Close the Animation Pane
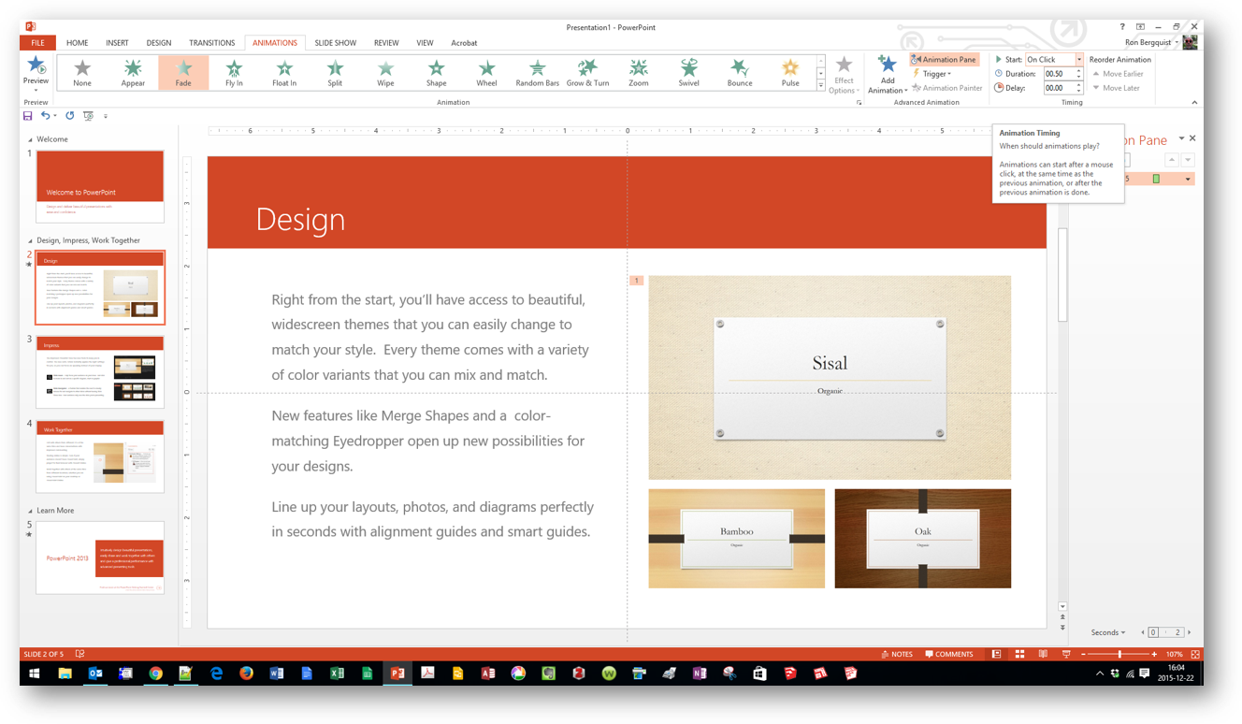The width and height of the screenshot is (1242, 724). (x=1192, y=138)
